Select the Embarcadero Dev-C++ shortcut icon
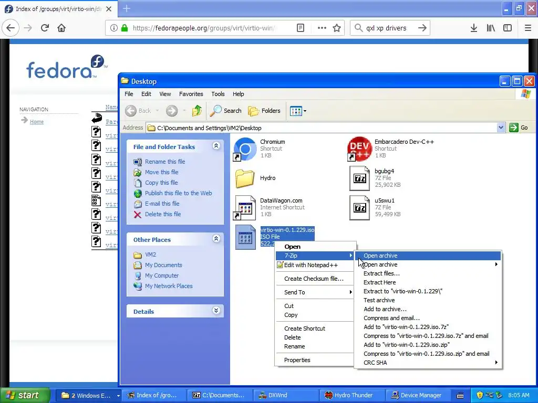This screenshot has height=403, width=538. [x=359, y=149]
